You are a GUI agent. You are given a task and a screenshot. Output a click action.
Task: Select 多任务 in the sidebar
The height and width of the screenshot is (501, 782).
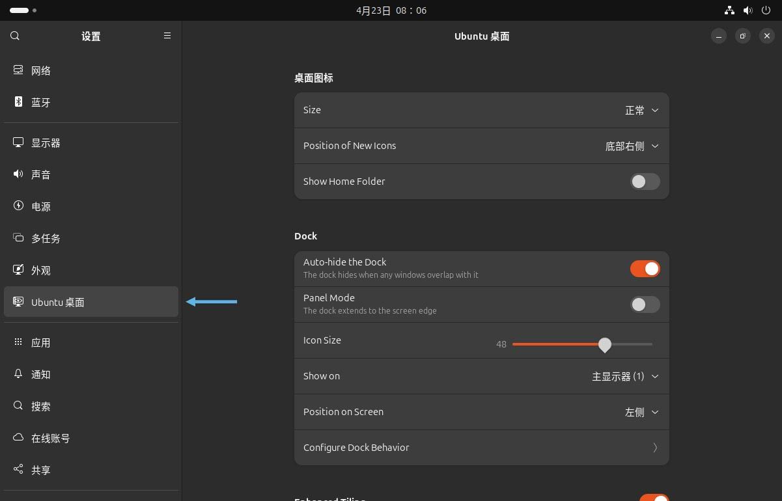[x=46, y=238]
